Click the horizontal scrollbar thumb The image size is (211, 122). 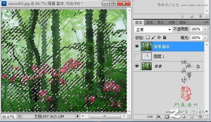tap(105, 116)
